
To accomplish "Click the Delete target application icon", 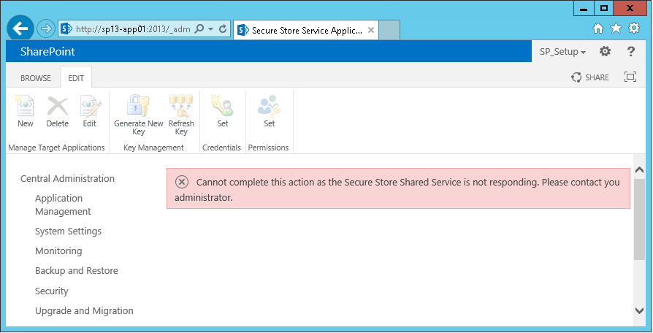I will point(58,106).
